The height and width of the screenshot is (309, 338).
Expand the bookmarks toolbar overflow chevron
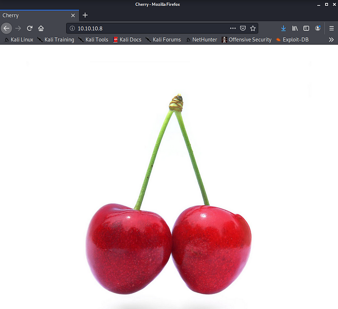point(331,40)
